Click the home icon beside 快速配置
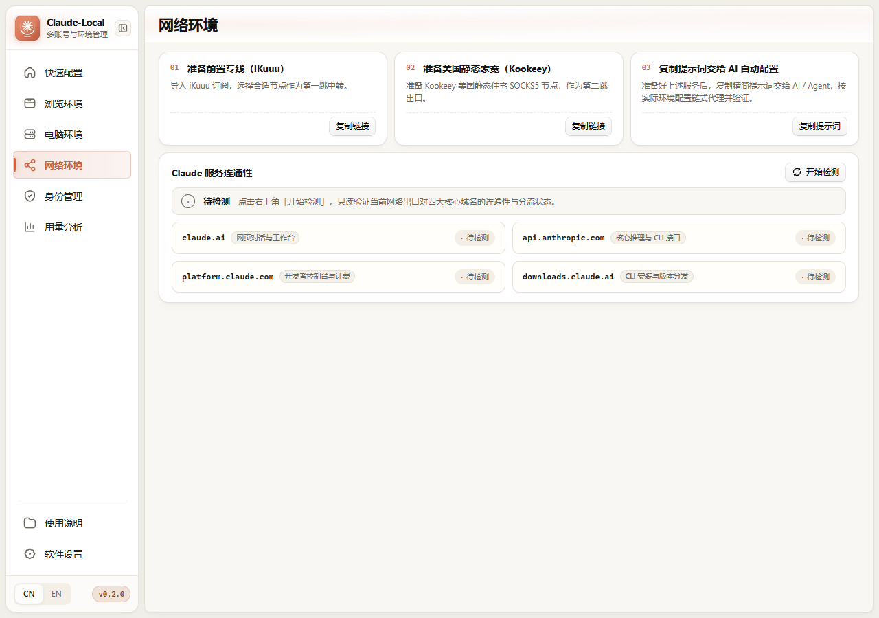Viewport: 879px width, 618px height. tap(30, 73)
